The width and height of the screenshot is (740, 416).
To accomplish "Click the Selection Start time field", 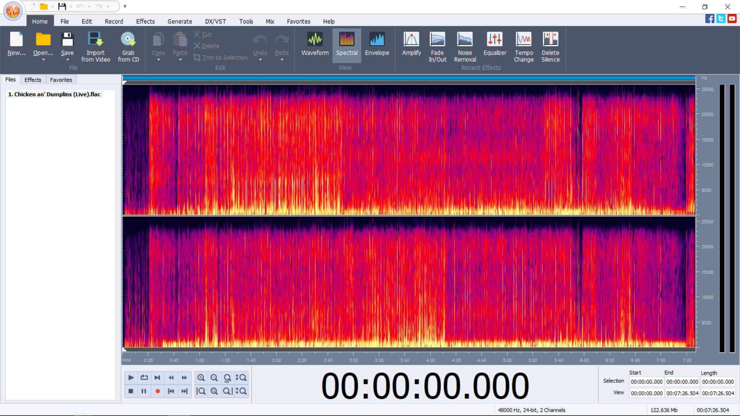I will (x=646, y=382).
